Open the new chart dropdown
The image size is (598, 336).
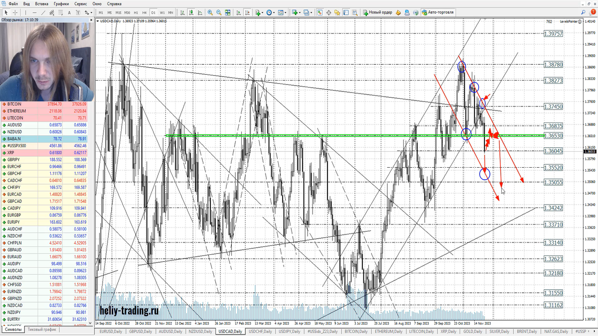[296, 12]
